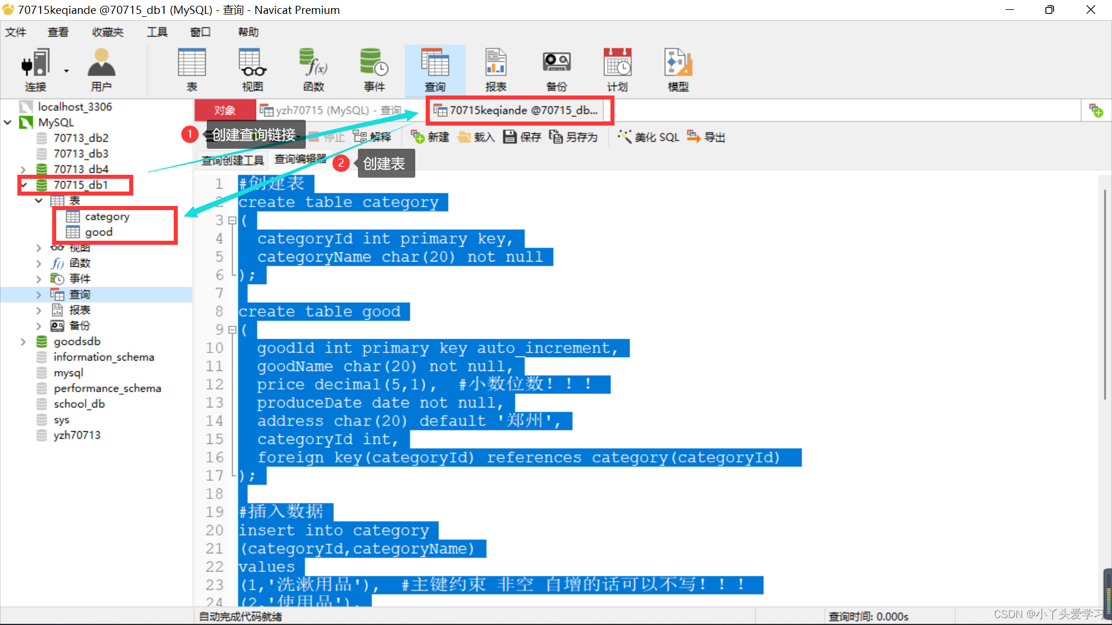Open the Report (报表) toolbar icon
The width and height of the screenshot is (1112, 625).
(496, 70)
